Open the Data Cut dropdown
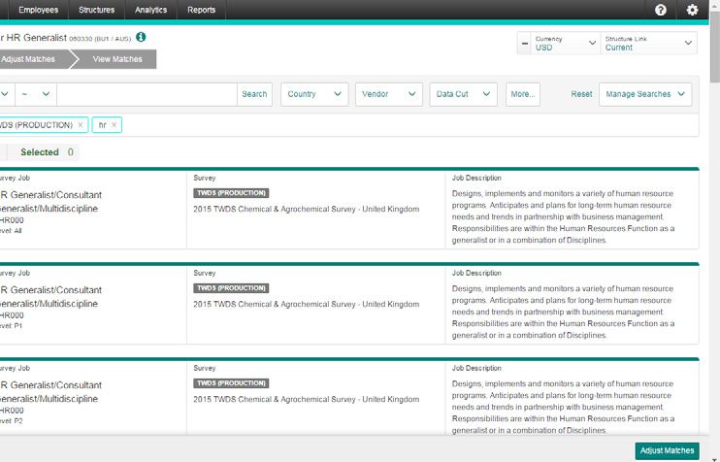Image resolution: width=720 pixels, height=462 pixels. point(464,94)
